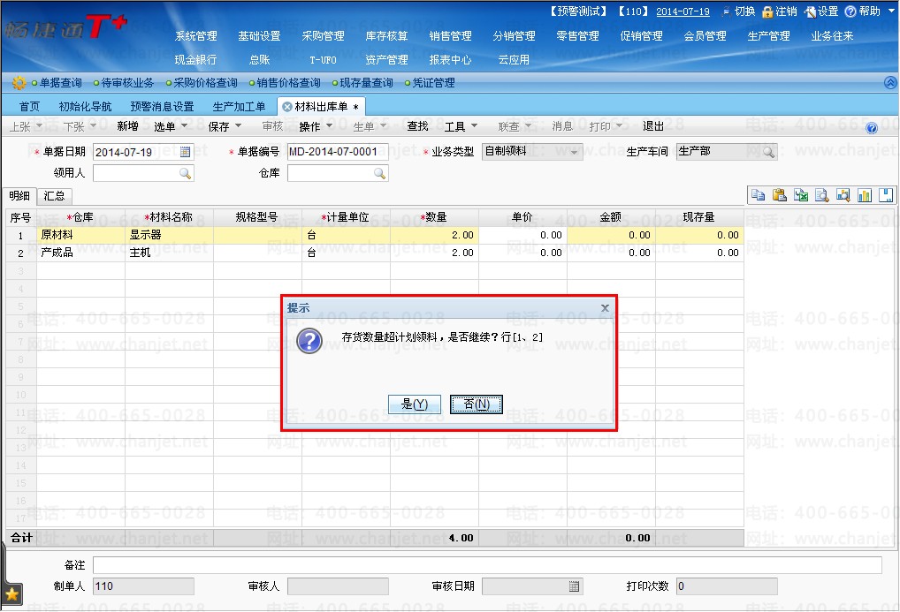The width and height of the screenshot is (900, 612).
Task: Open the 待审核业务 shortcut link
Action: [127, 83]
